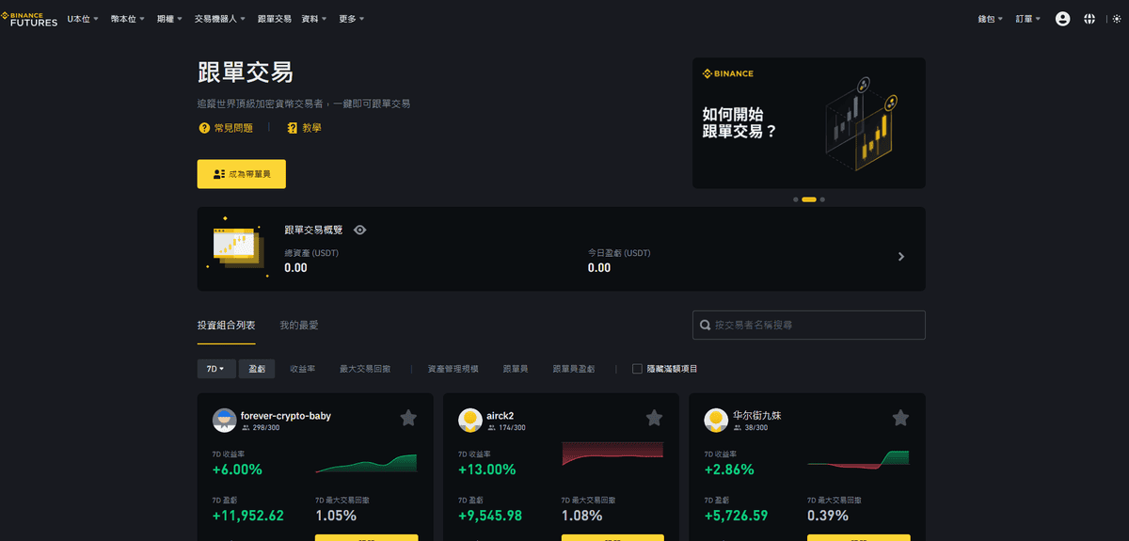This screenshot has width=1129, height=541.
Task: Toggle balance visibility eye icon
Action: coord(360,230)
